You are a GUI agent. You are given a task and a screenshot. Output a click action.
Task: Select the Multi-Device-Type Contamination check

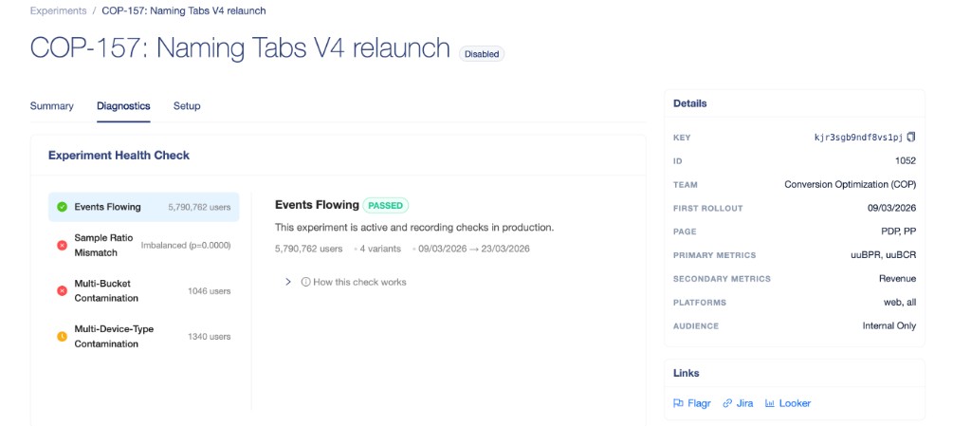142,336
